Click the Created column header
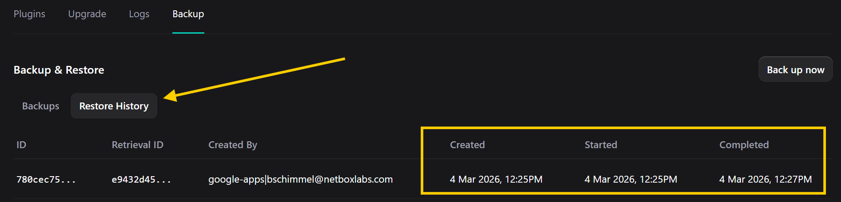 467,145
